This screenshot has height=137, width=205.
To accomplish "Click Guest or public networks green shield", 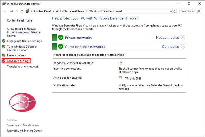I will pos(61,47).
